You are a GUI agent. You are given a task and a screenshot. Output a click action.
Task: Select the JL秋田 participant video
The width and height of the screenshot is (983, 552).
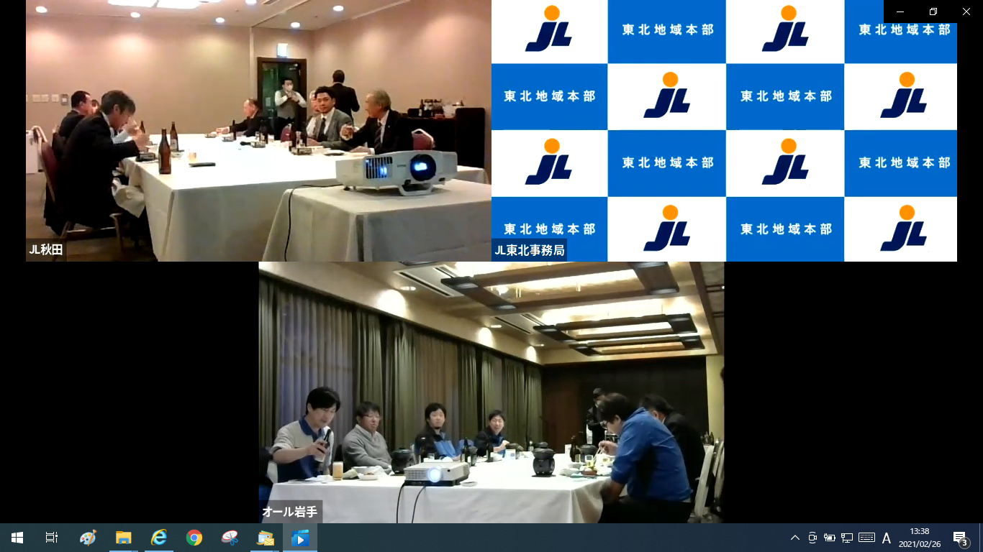(258, 131)
